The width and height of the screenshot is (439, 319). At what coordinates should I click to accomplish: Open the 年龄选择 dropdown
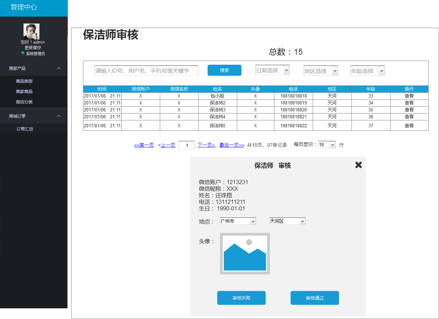[x=381, y=71]
